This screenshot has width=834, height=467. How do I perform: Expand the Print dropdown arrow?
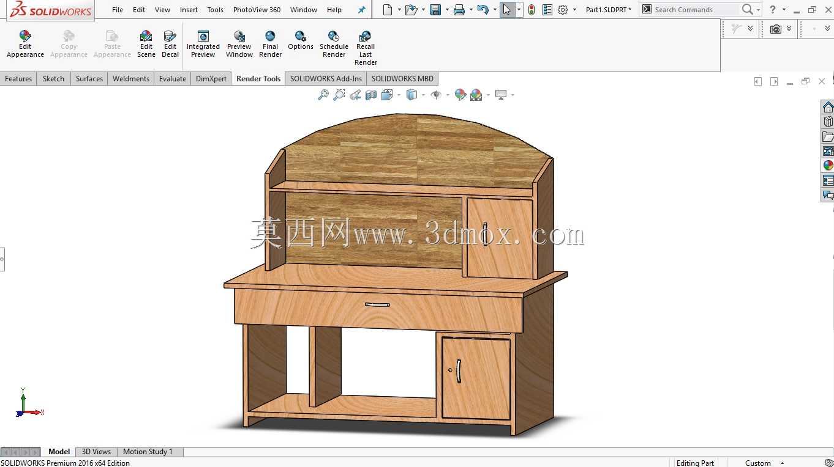point(471,10)
